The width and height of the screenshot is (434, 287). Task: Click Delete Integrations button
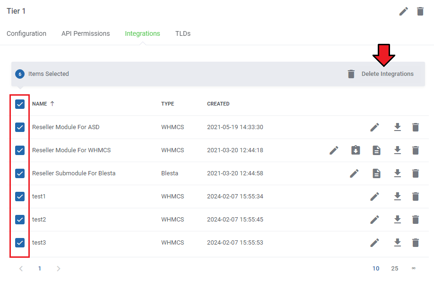pos(388,74)
